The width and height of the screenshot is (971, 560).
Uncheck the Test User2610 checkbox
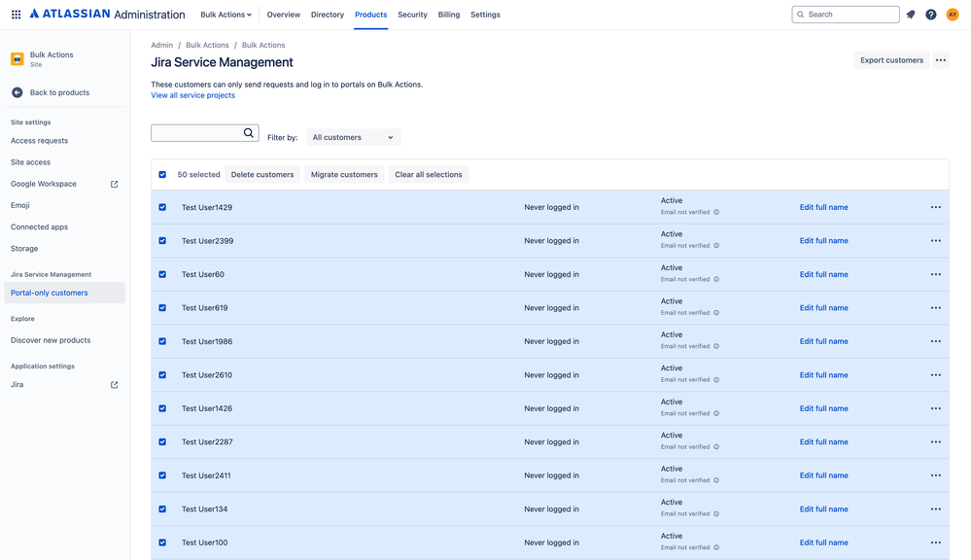point(162,374)
